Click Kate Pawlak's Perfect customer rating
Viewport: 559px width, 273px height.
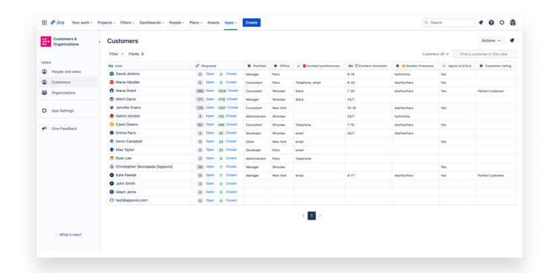(x=491, y=175)
